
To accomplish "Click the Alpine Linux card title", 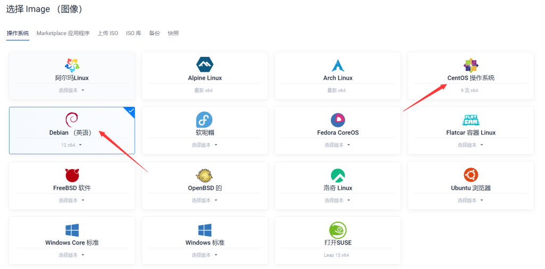I will [x=205, y=78].
